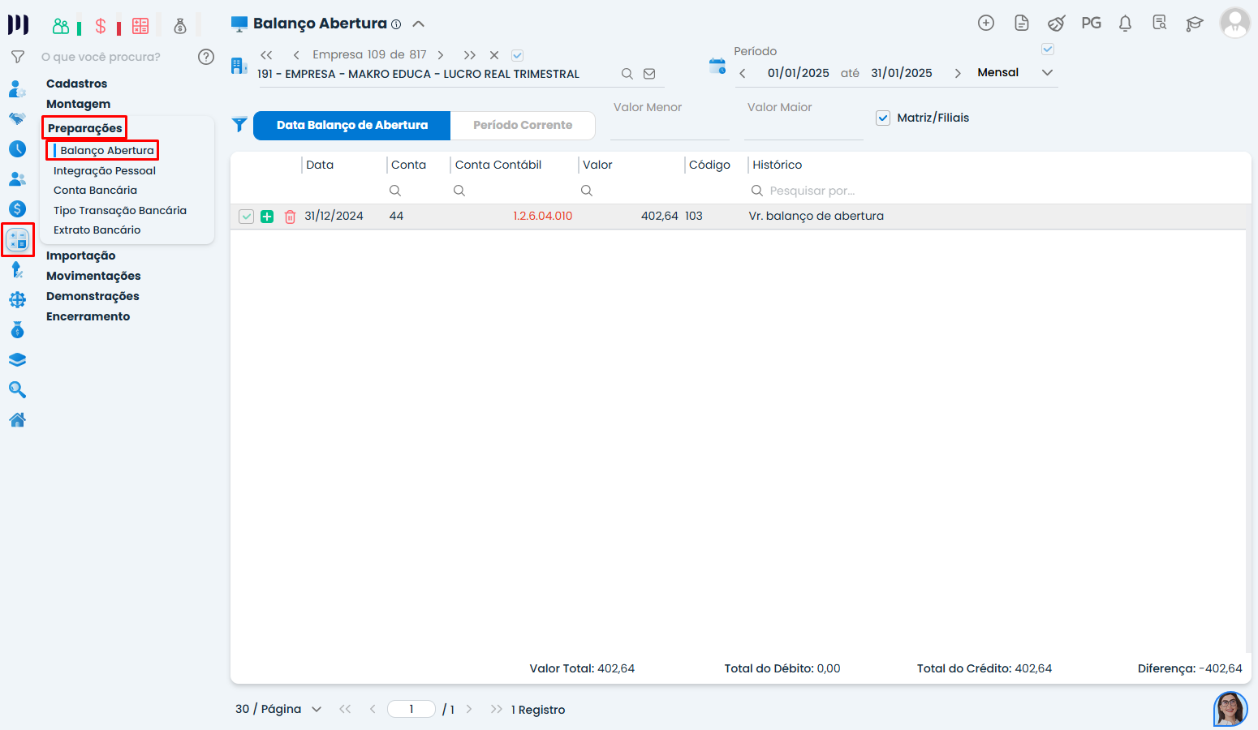
Task: Click the green plus add-entry icon
Action: (267, 217)
